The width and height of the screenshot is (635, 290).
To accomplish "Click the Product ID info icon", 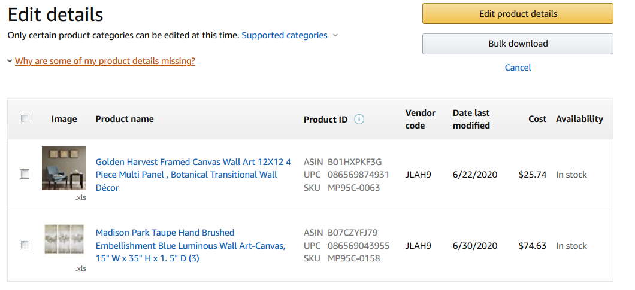I will point(359,120).
